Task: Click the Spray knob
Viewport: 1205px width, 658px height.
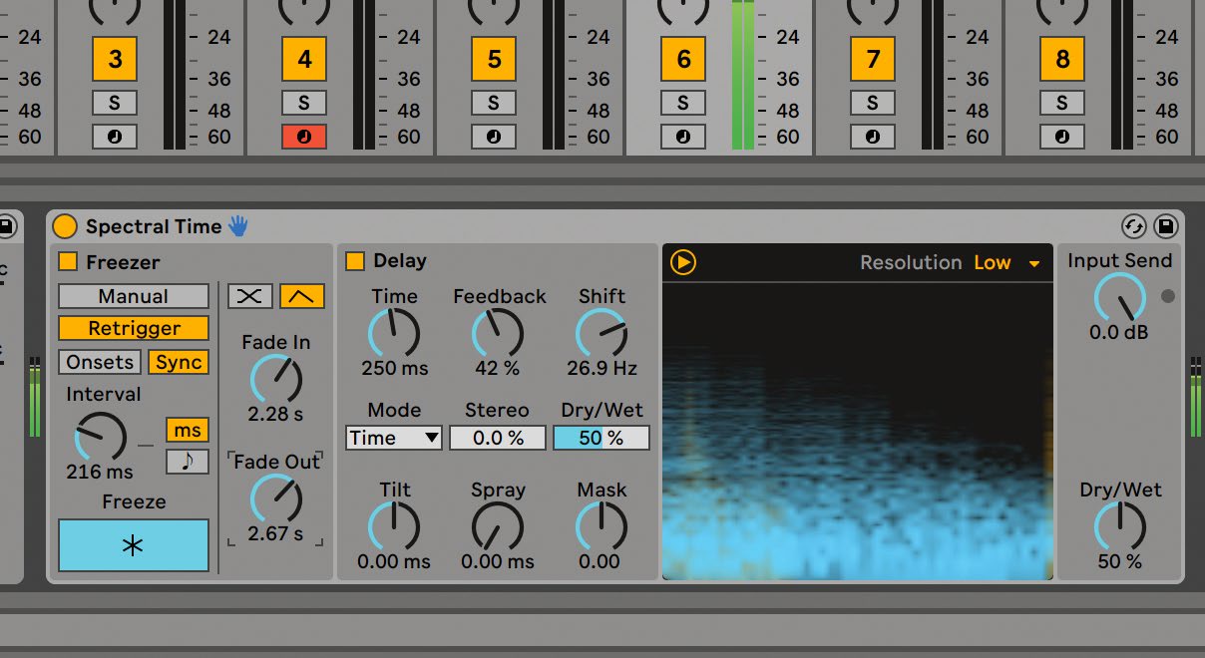Action: (498, 526)
